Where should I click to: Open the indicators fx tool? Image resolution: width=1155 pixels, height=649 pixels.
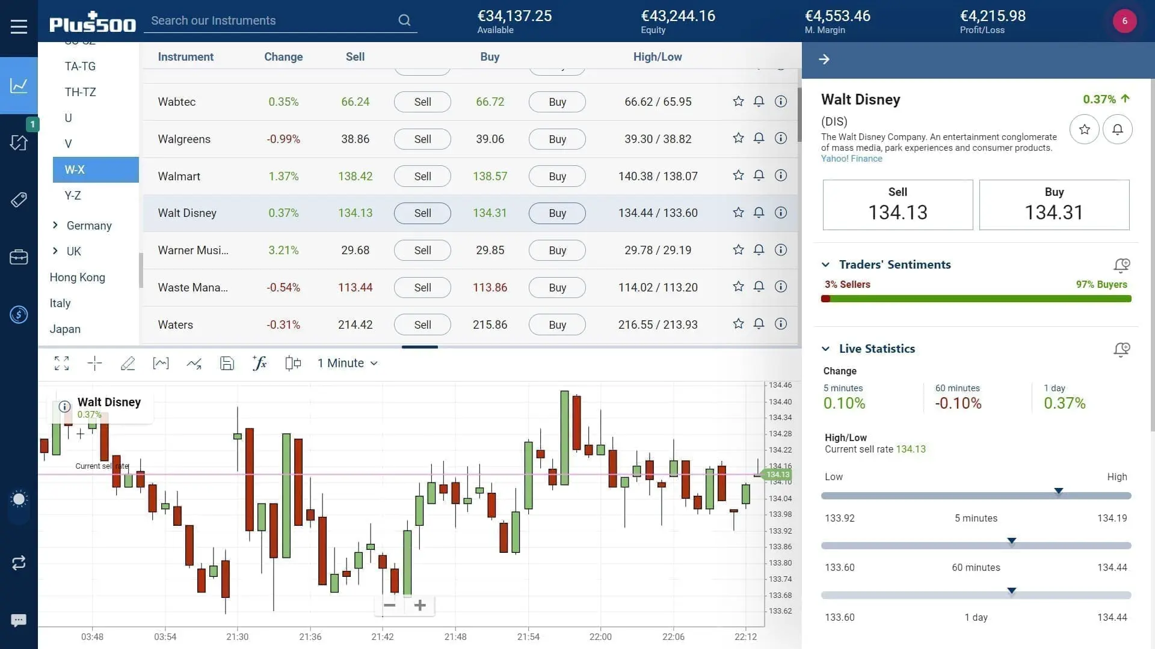(259, 363)
